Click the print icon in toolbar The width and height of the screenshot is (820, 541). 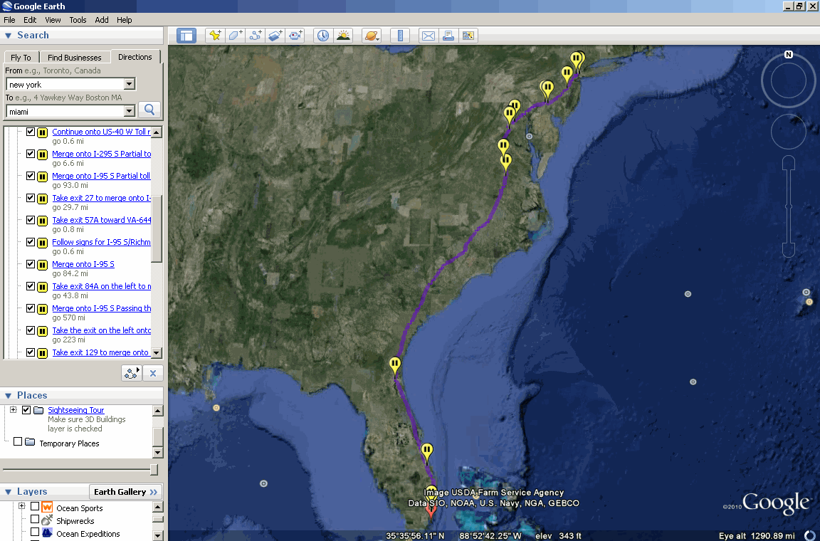448,36
